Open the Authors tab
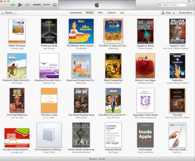This screenshot has height=161, width=195. coord(112,13)
